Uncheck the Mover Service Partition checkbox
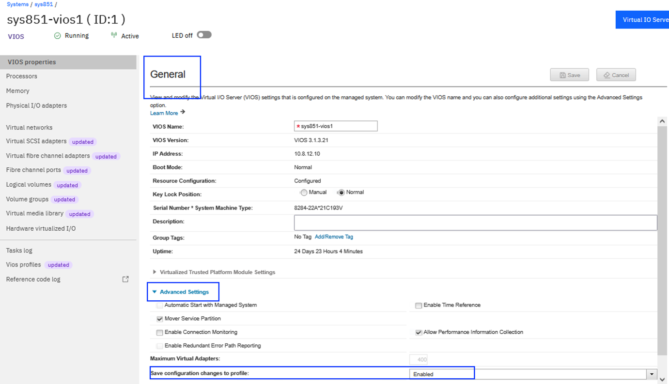 (159, 319)
